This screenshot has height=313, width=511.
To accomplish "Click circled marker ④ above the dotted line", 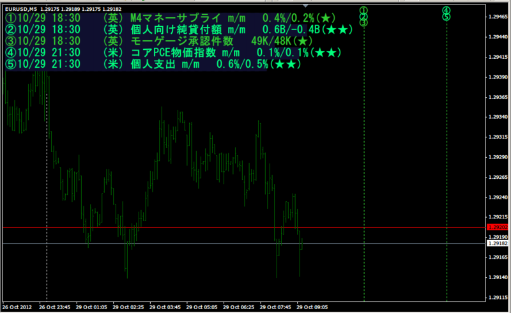I will click(x=446, y=11).
